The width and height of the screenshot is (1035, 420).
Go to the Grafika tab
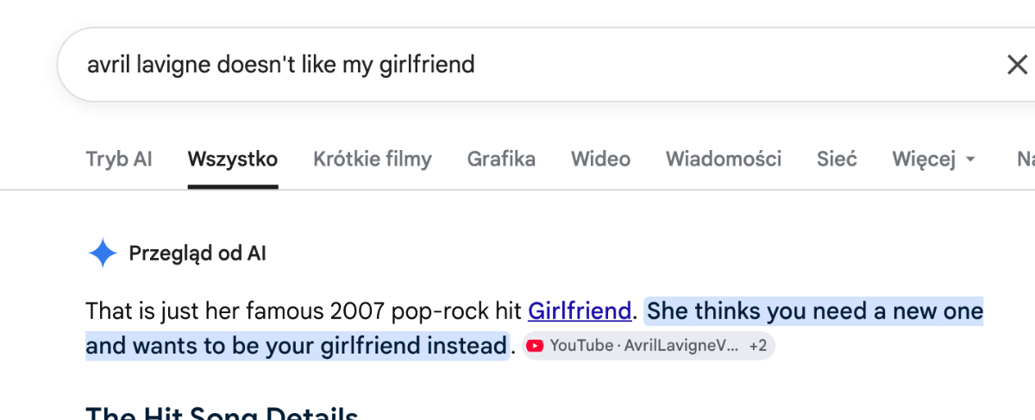coord(501,159)
